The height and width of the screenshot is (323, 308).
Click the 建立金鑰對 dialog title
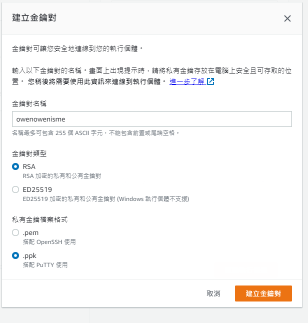(34, 18)
